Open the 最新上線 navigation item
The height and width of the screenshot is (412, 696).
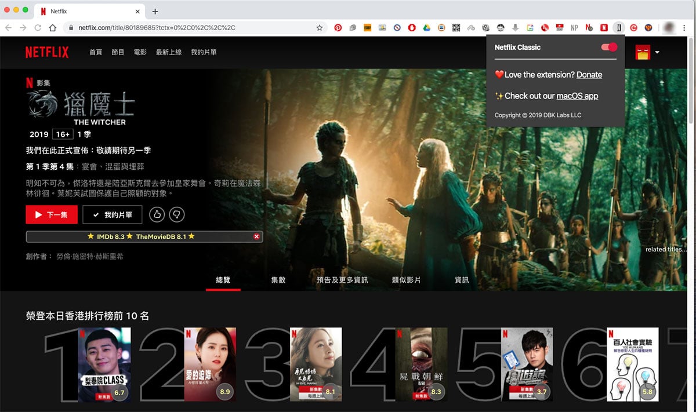(169, 52)
